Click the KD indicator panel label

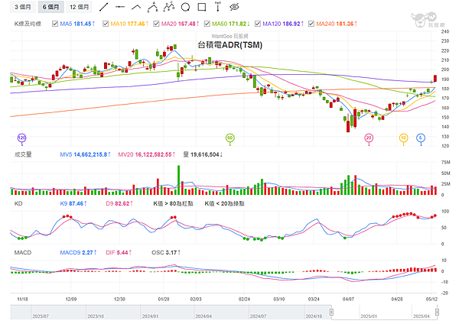click(18, 203)
